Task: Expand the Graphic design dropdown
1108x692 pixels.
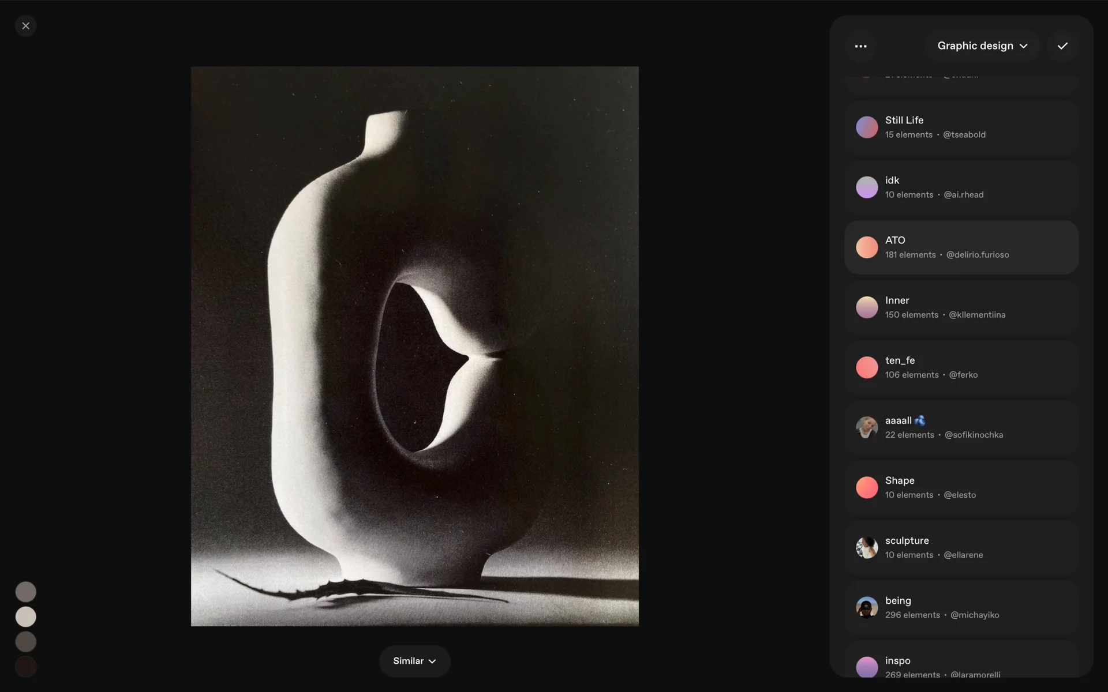Action: click(982, 46)
